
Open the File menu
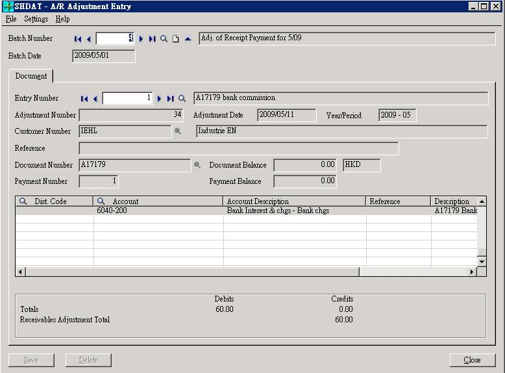[x=11, y=19]
